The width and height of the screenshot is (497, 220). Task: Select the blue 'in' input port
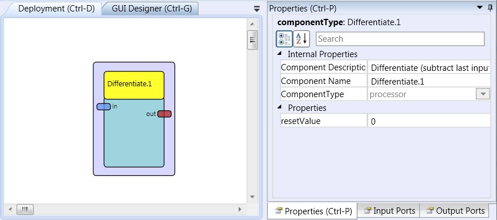[x=104, y=107]
